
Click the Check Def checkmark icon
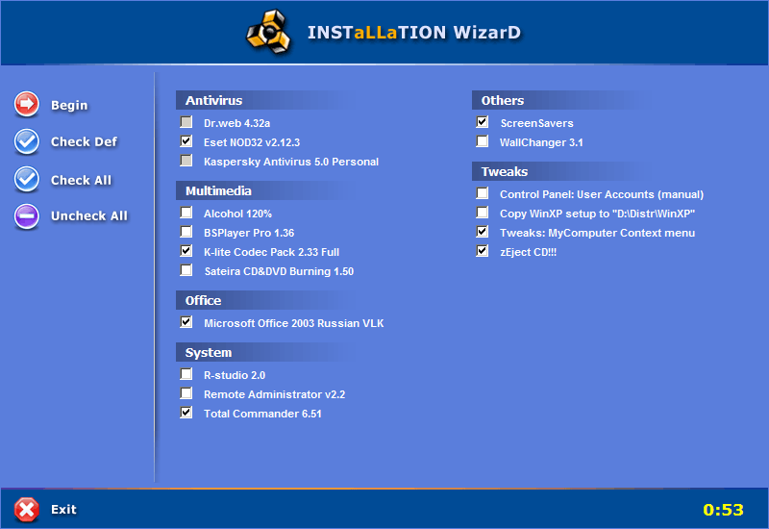(27, 141)
